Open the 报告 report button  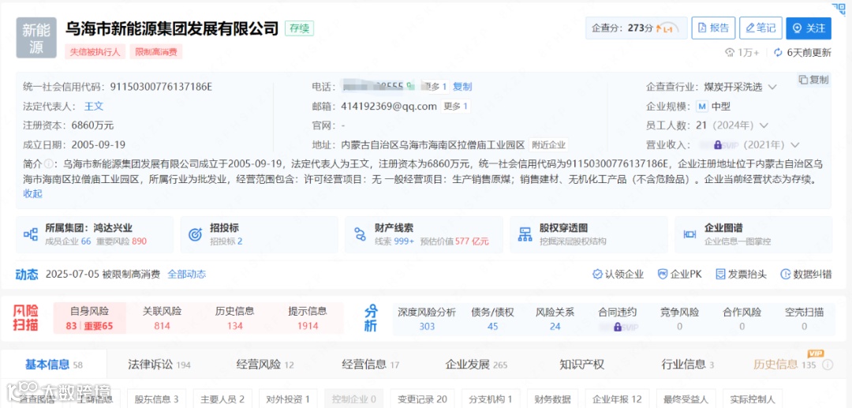click(x=713, y=28)
